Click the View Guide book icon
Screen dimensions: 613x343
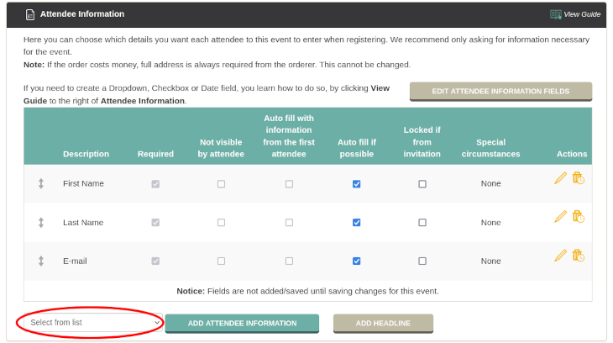pos(556,14)
